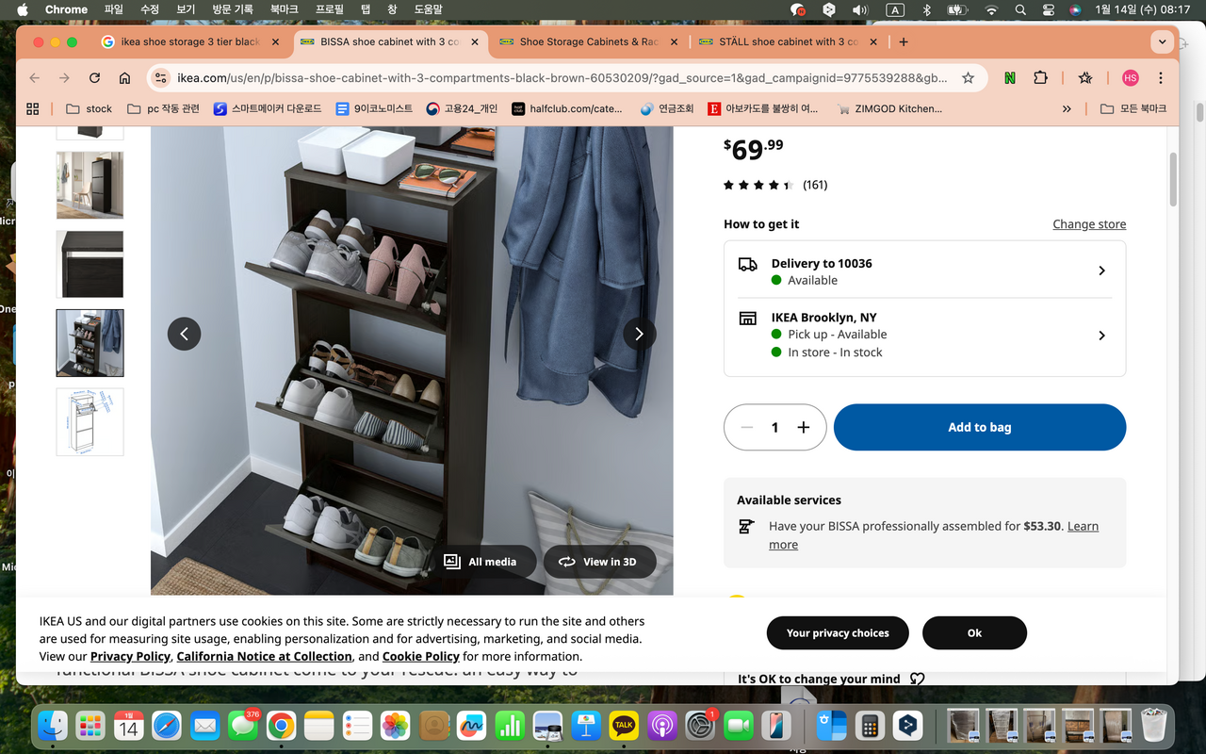Click the page's vertical scrollbar

click(1173, 179)
